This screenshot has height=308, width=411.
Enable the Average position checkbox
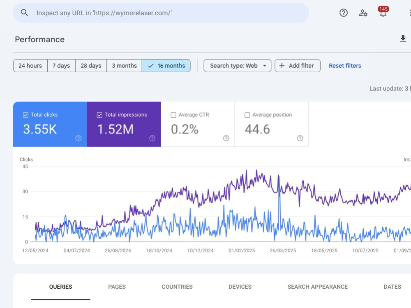tap(247, 115)
